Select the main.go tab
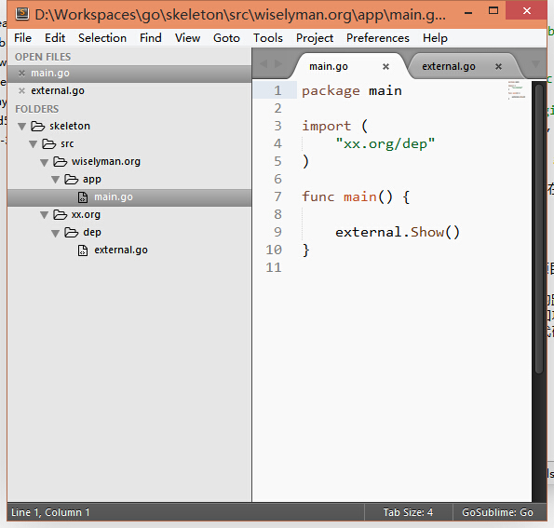 (x=329, y=66)
